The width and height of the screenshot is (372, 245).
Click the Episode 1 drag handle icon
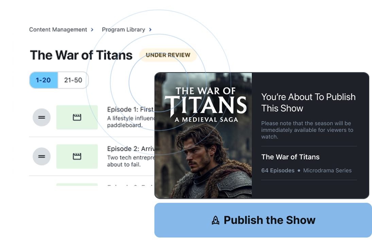(x=41, y=117)
